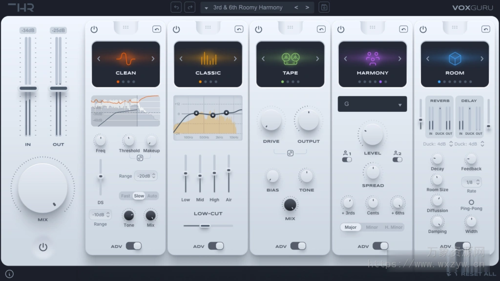Open the info icon at bottom left
The height and width of the screenshot is (281, 500).
tap(10, 274)
